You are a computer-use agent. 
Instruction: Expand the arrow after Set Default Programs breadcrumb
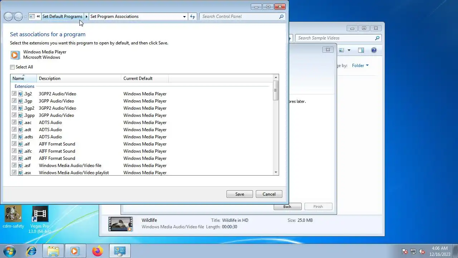[x=86, y=16]
